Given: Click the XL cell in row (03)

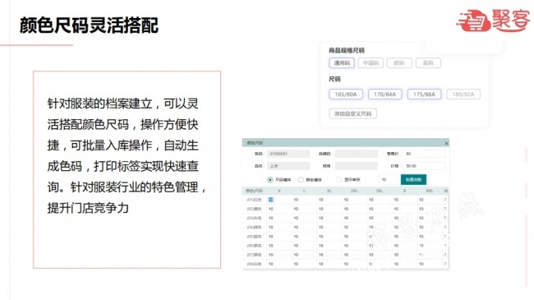Looking at the screenshot, I should (x=329, y=218).
